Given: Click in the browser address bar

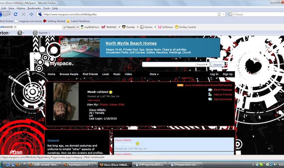Looking at the screenshot, I should [129, 14].
